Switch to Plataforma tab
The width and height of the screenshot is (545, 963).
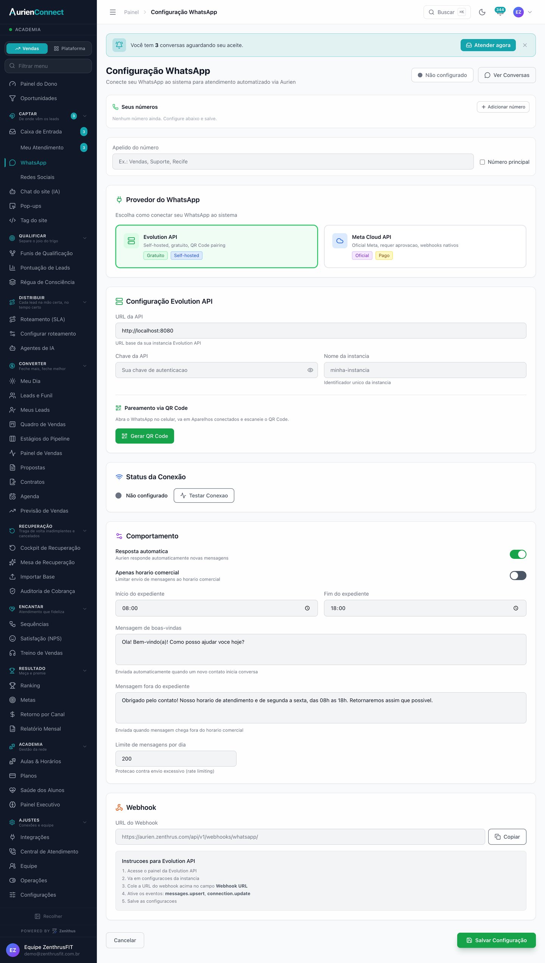point(70,49)
